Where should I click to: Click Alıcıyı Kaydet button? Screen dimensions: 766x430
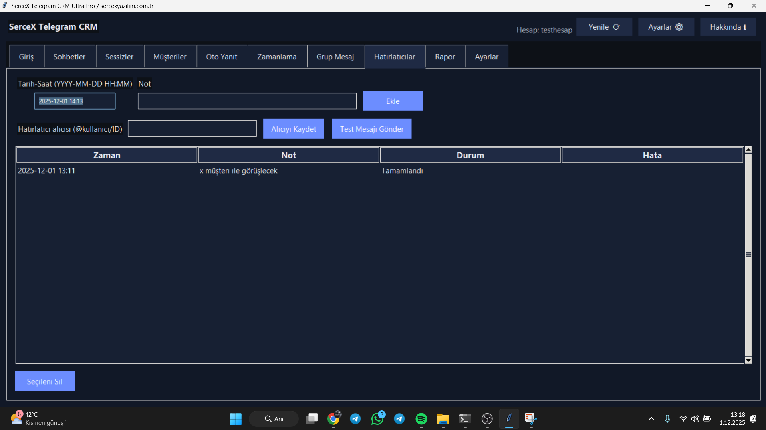click(x=294, y=129)
